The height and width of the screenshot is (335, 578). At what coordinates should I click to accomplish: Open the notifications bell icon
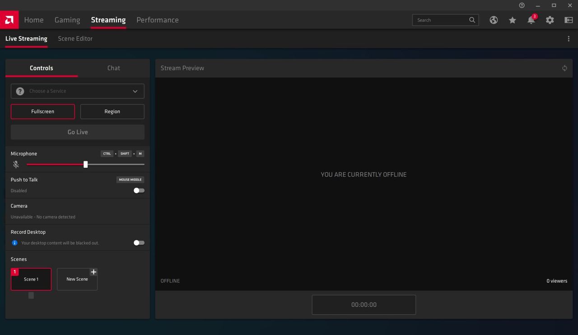[531, 20]
